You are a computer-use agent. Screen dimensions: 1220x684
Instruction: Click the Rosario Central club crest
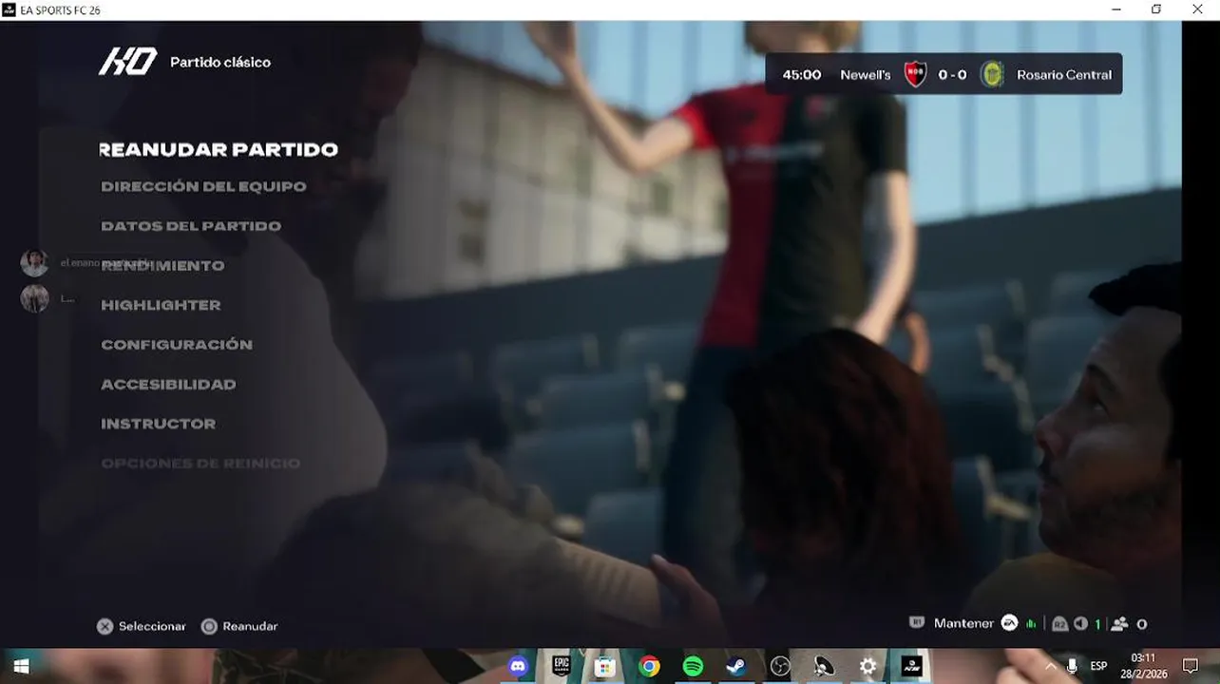992,74
